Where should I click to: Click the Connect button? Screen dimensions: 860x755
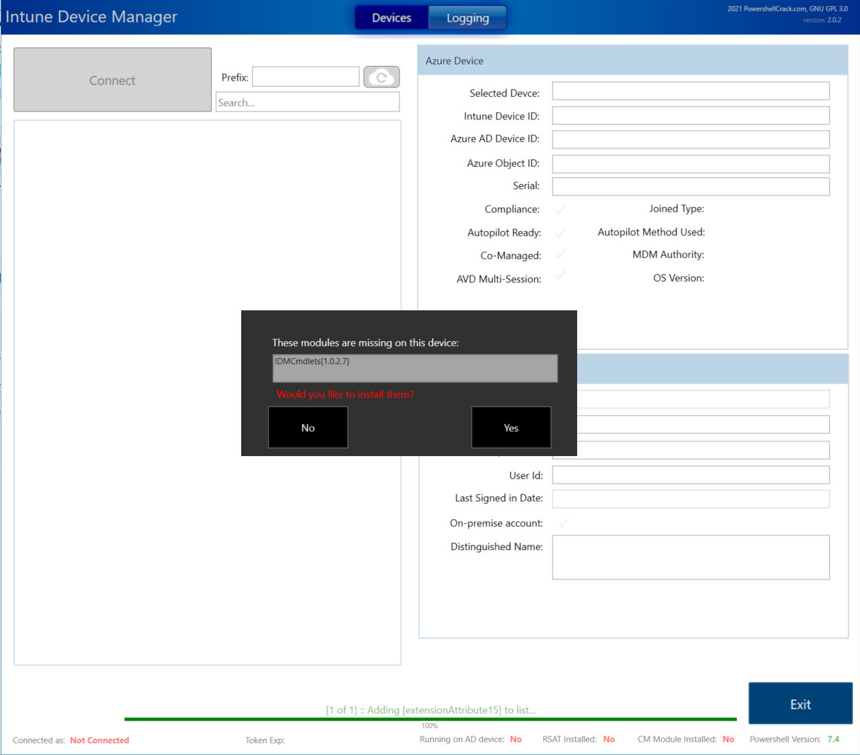pyautogui.click(x=113, y=80)
